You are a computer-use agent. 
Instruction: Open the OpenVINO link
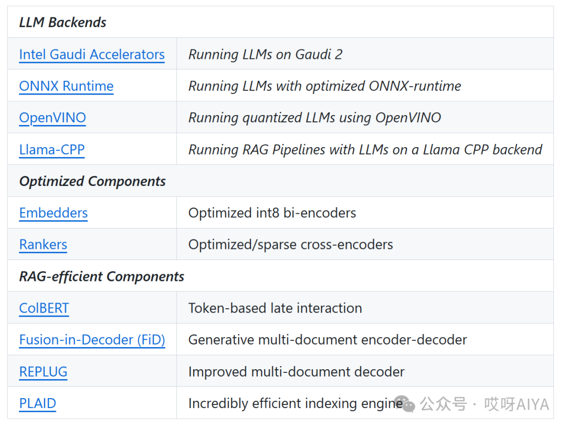[x=52, y=118]
